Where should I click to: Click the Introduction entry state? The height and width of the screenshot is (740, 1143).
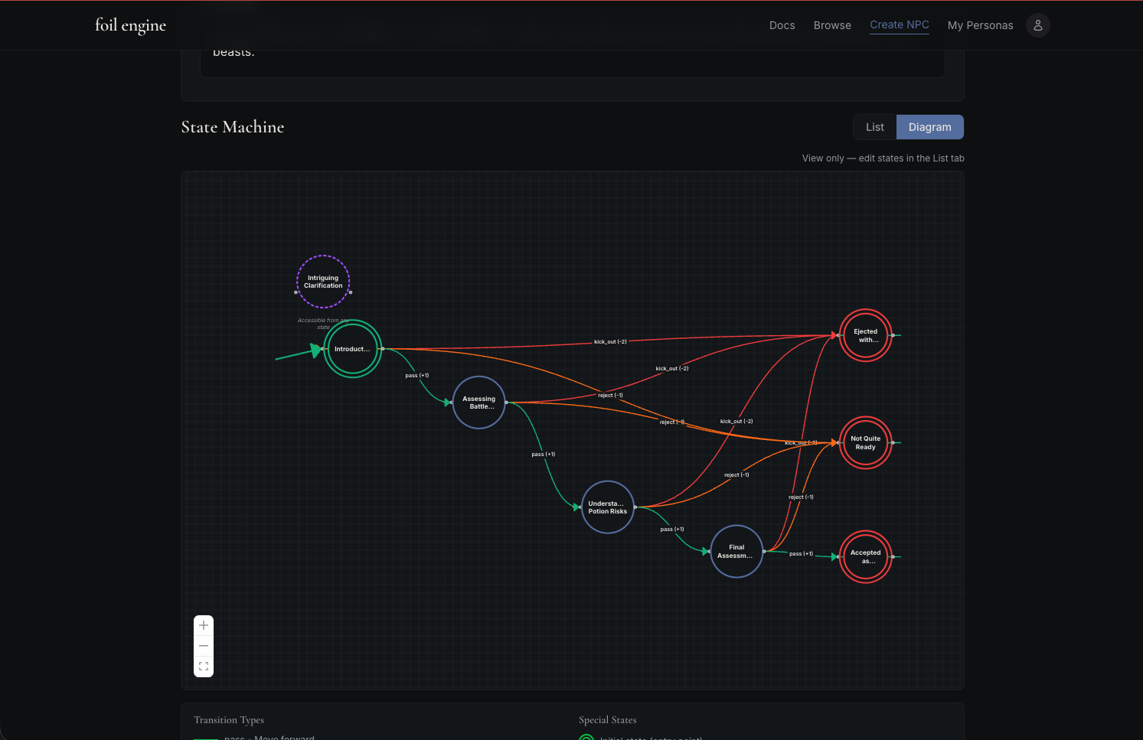click(352, 349)
